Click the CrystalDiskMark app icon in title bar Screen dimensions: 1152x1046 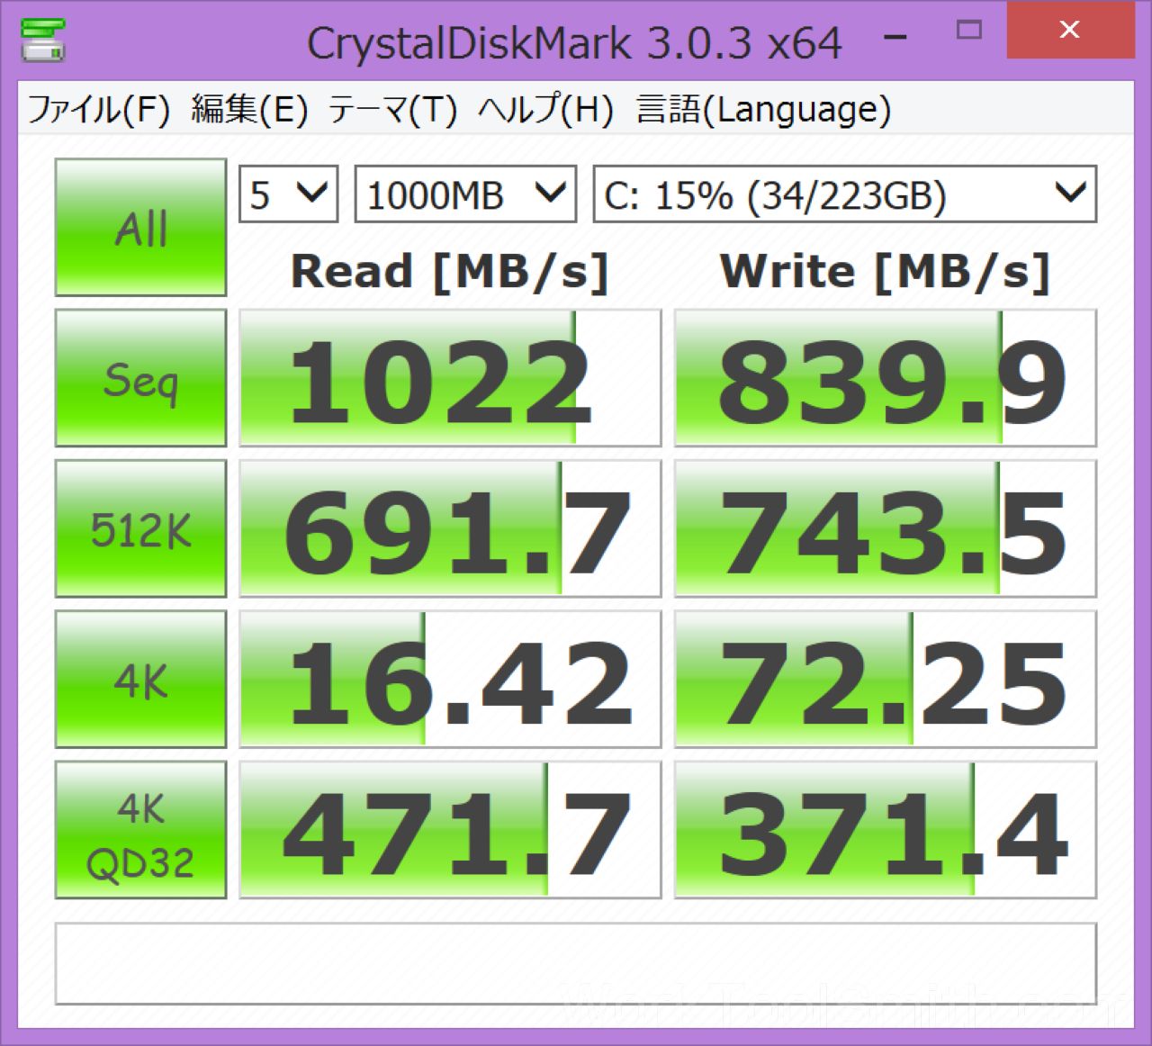[43, 39]
